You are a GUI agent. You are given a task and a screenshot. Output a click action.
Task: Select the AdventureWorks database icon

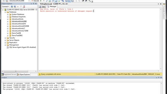10,19
